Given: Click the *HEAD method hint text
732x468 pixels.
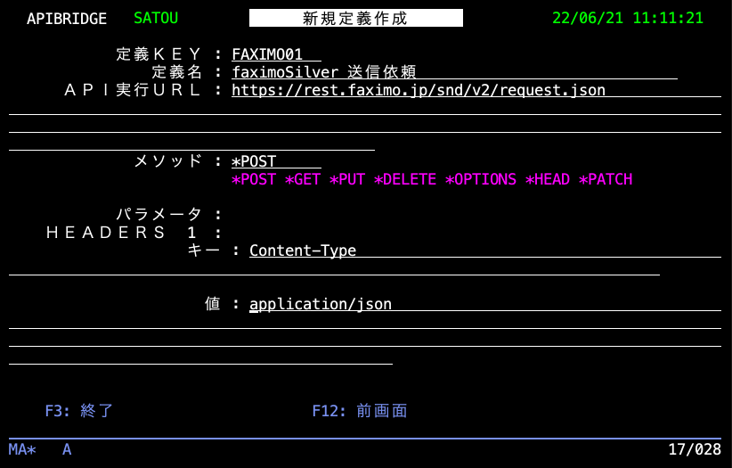Looking at the screenshot, I should coord(548,179).
